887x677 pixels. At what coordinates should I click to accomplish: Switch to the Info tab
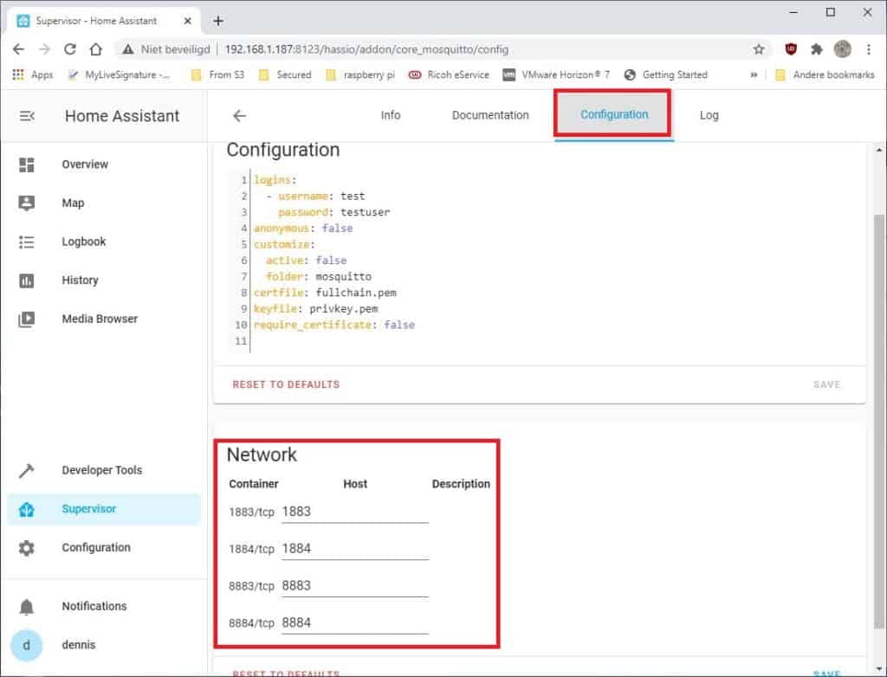click(391, 115)
